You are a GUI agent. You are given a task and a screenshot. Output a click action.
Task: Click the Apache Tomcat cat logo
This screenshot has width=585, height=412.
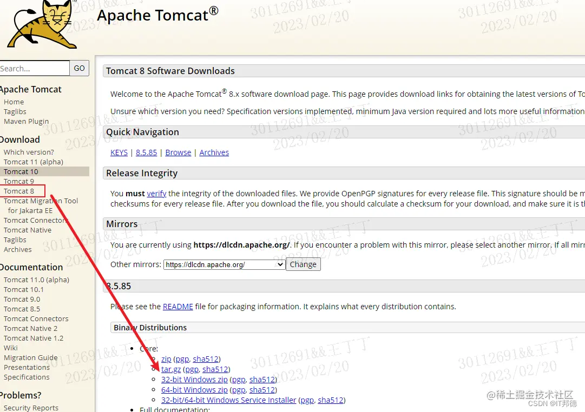tap(42, 25)
